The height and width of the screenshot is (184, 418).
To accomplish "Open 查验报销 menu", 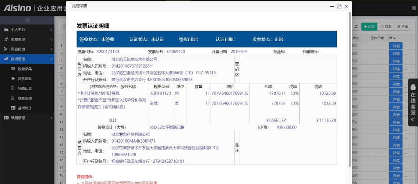I will 27,49.
